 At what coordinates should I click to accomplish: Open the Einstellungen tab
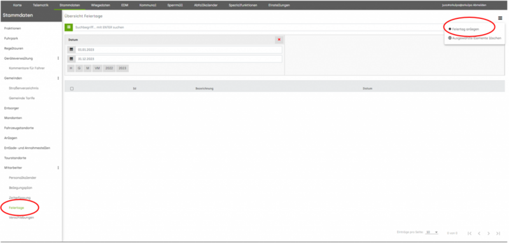(x=279, y=5)
